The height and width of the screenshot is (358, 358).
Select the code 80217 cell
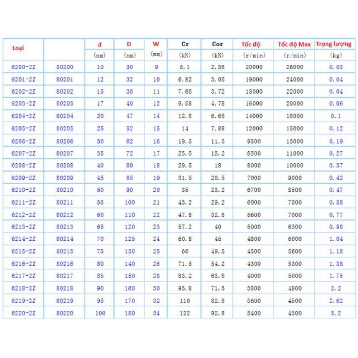pyautogui.click(x=65, y=277)
